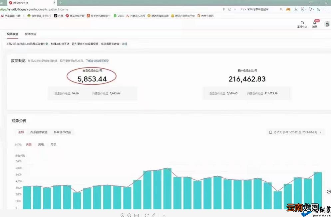The image size is (331, 217).
Task: Open the 近30天 date range dropdown
Action: [x=295, y=132]
